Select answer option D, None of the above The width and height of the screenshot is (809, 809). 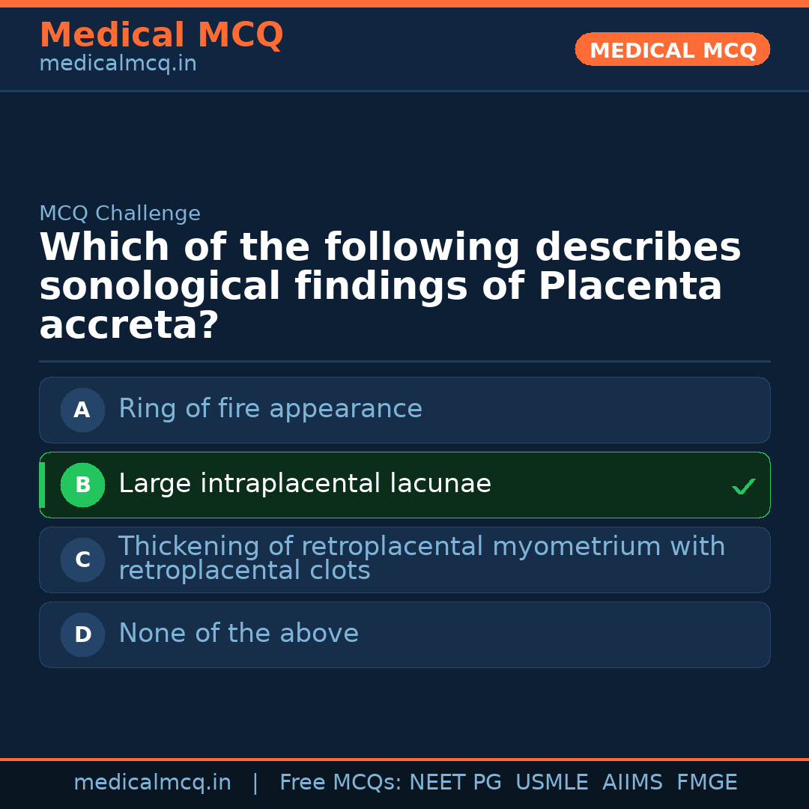tap(404, 634)
